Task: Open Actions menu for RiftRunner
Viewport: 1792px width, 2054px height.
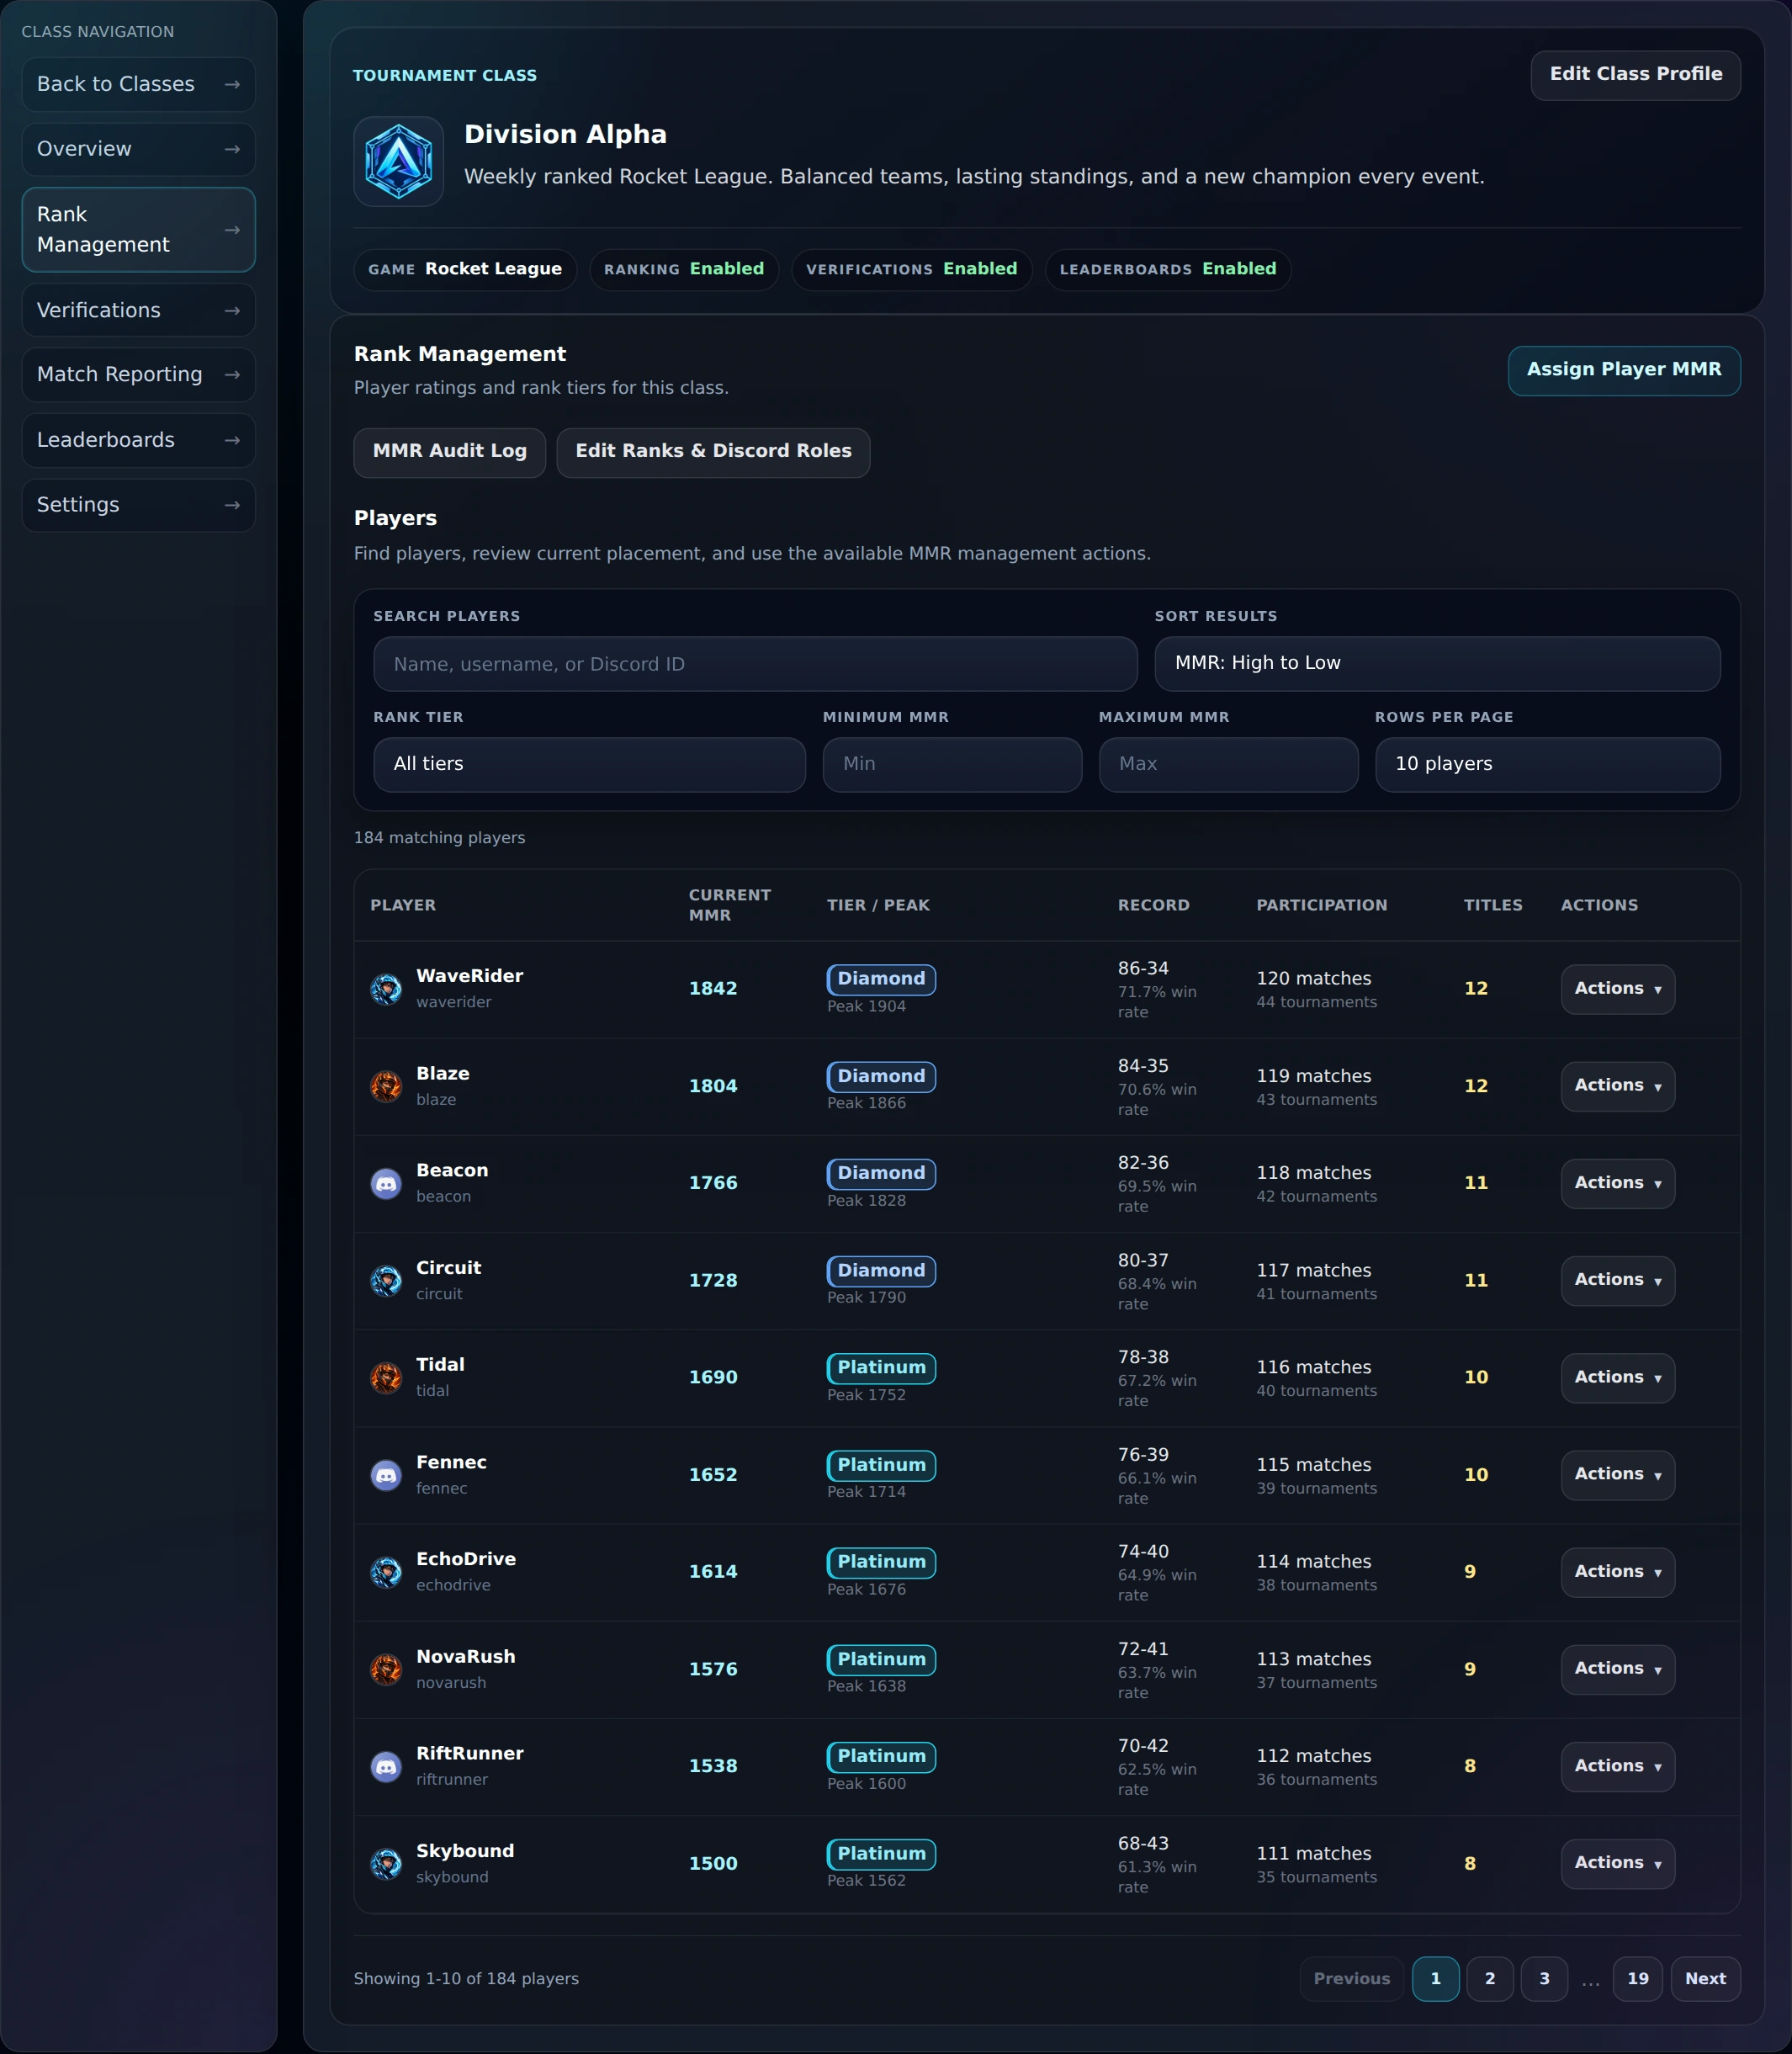Action: 1617,1766
